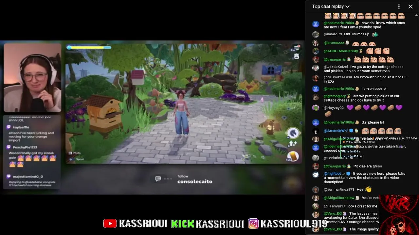Click message "Pickles are gross"
The width and height of the screenshot is (419, 235).
tap(368, 166)
